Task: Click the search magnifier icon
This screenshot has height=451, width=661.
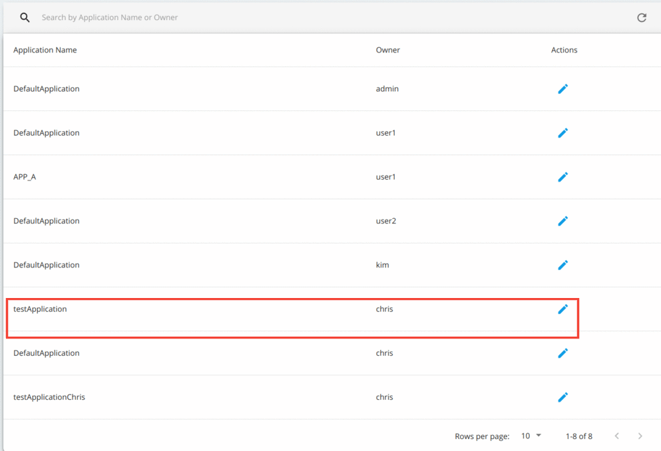Action: (x=25, y=17)
